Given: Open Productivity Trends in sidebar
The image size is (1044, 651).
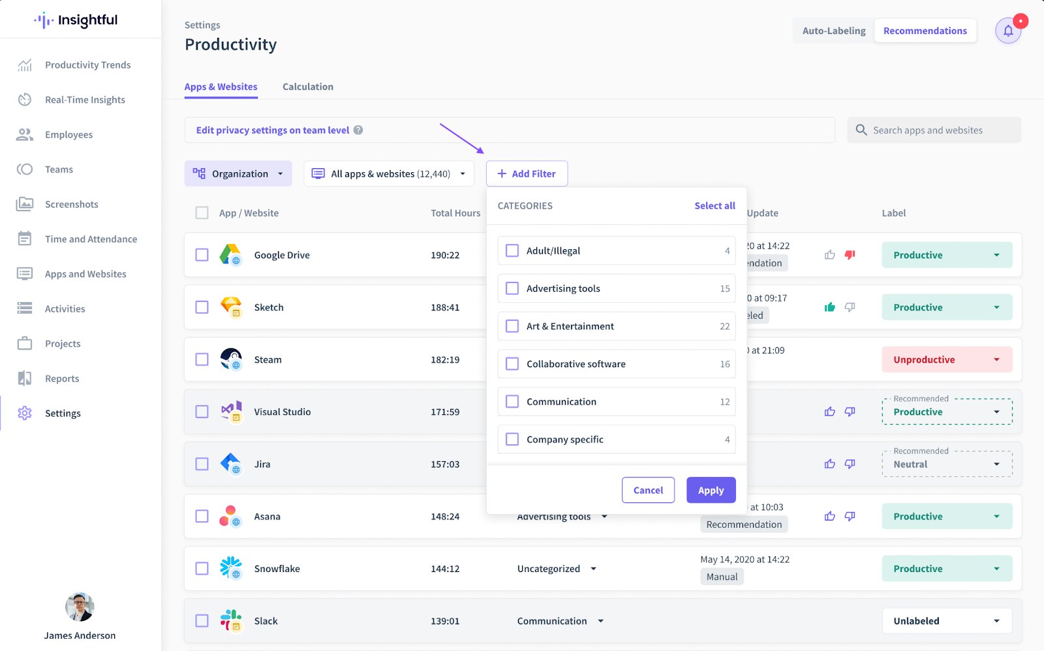Looking at the screenshot, I should (87, 65).
